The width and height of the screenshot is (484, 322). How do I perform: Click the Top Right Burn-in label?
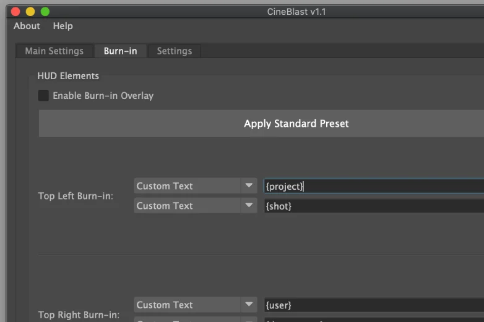tap(79, 315)
